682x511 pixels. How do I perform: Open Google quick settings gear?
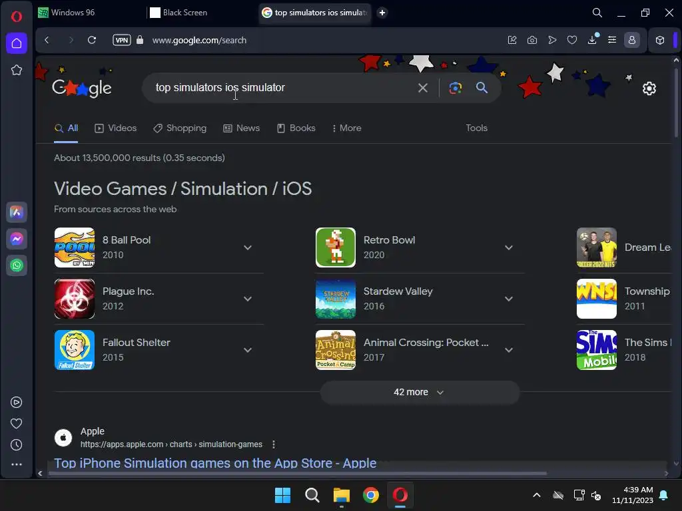649,88
